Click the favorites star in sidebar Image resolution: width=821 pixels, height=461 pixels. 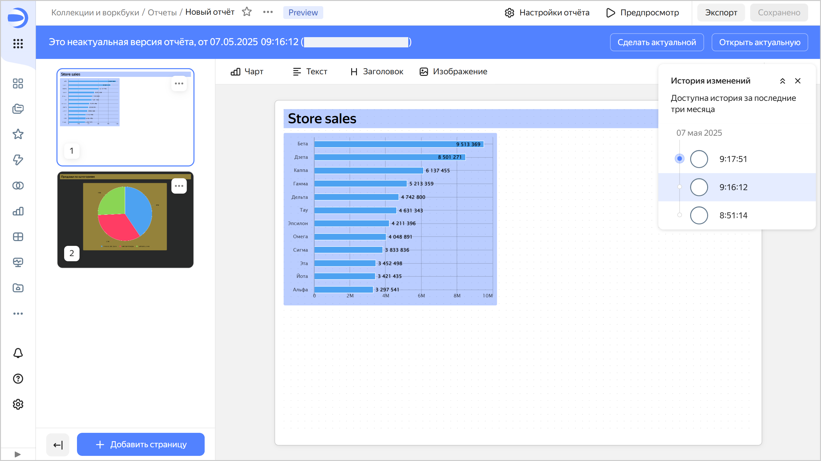point(18,134)
